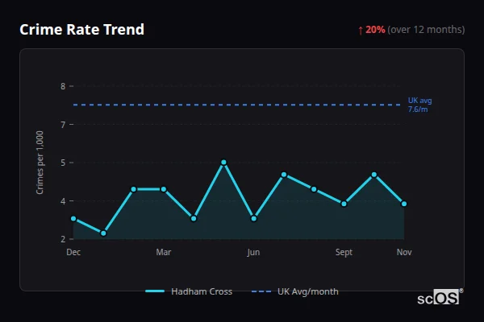Click the 'Nov' axis label

404,252
